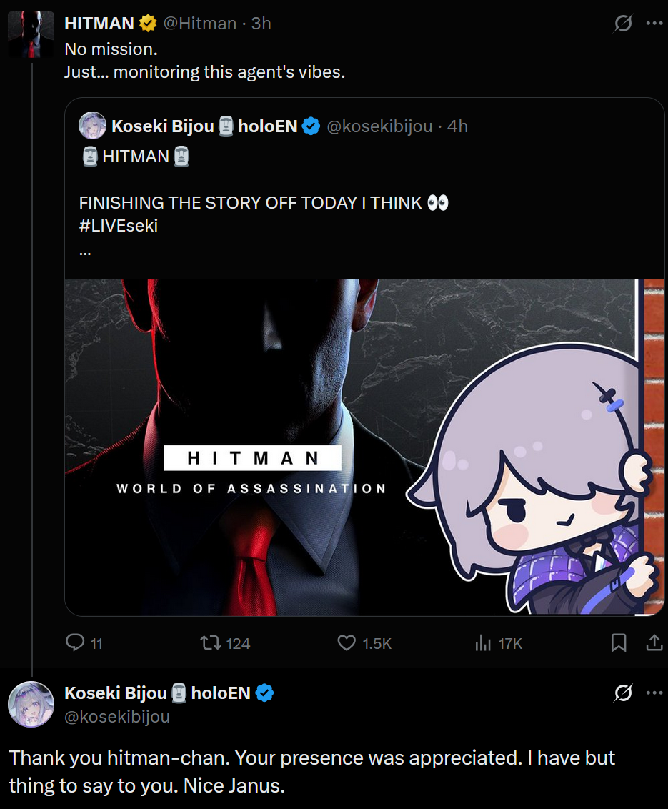Open Koseki Bijou reply avatar
The image size is (668, 809).
(x=31, y=704)
